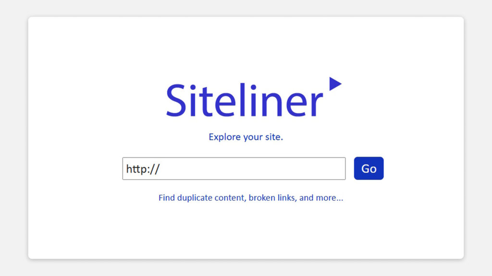The image size is (492, 276).
Task: Select the website address entry box
Action: (x=234, y=169)
